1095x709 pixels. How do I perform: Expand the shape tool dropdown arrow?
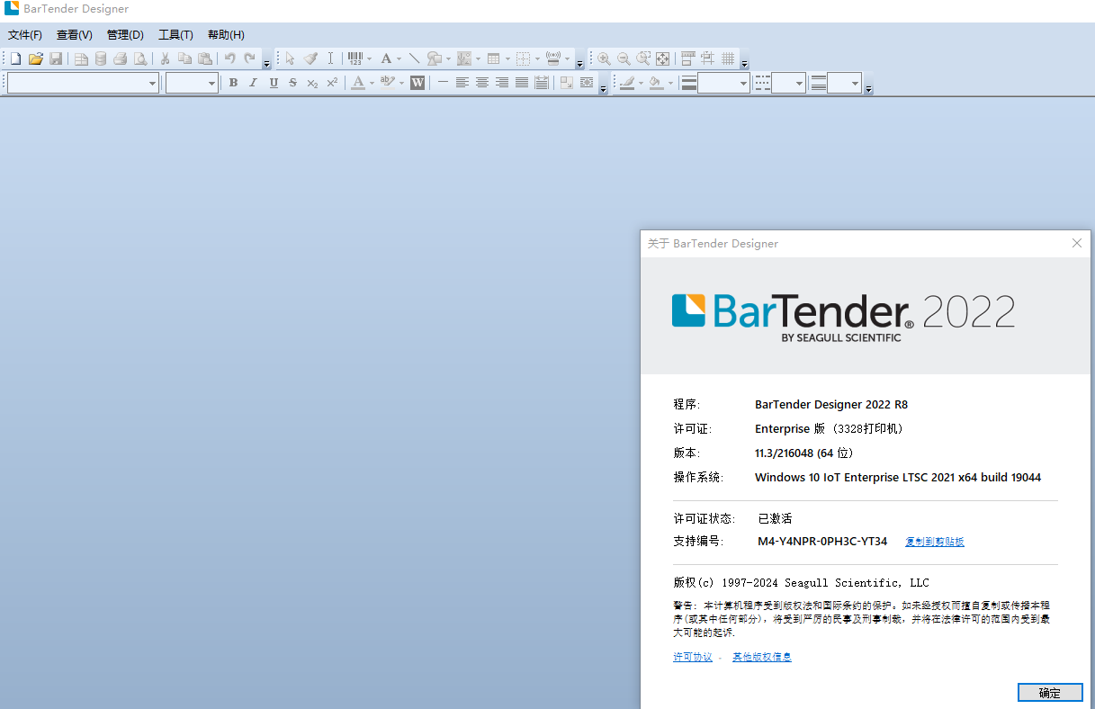click(x=448, y=58)
